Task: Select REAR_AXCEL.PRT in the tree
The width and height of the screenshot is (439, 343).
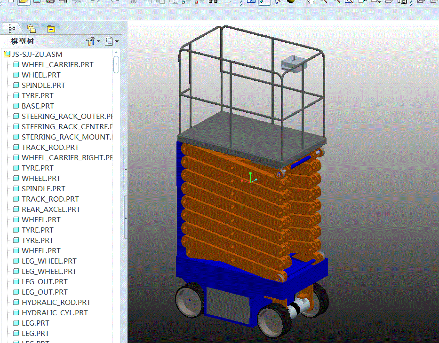Action: click(x=47, y=210)
